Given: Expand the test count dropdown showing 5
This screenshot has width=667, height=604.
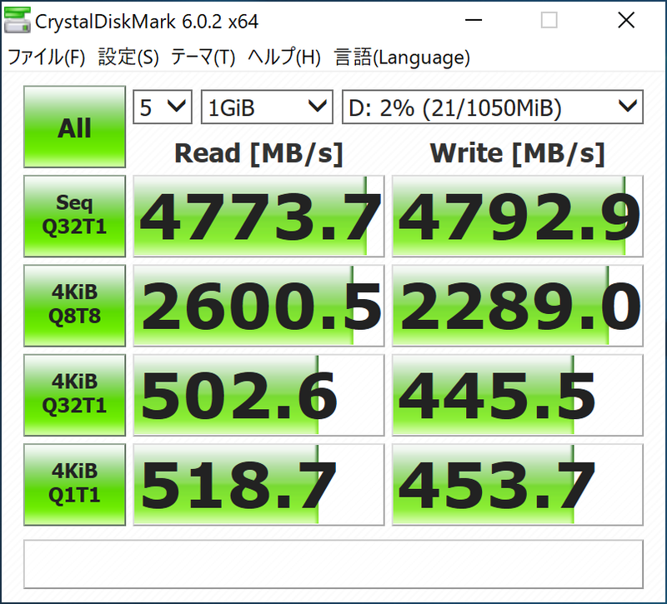Looking at the screenshot, I should click(x=163, y=107).
